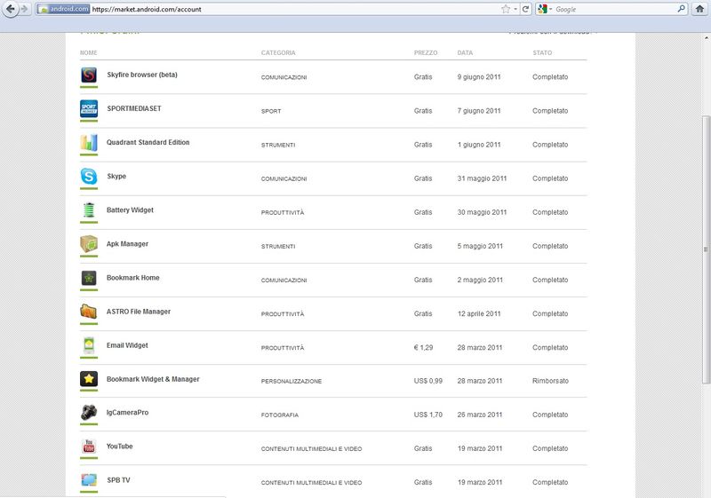Click the US$ 0,99 price
This screenshot has width=711, height=498.
coord(428,381)
